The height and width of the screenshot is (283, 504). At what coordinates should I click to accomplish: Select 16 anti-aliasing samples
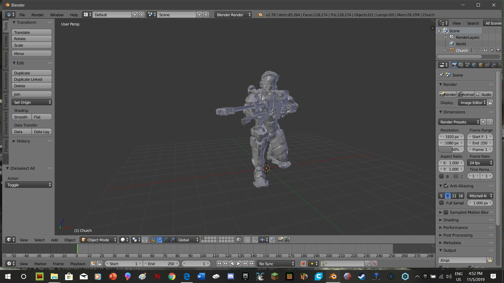tap(461, 196)
